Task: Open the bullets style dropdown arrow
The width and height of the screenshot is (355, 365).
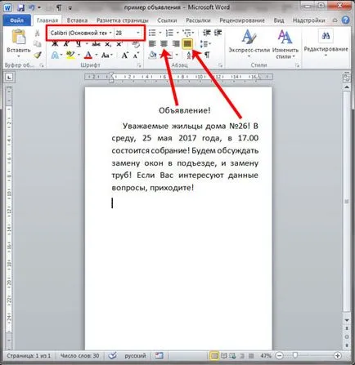Action: tap(160, 33)
